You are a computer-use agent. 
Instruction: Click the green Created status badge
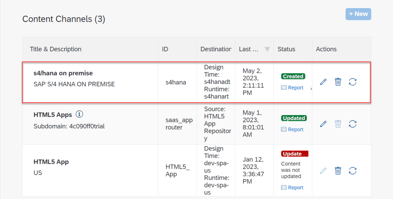tap(293, 76)
